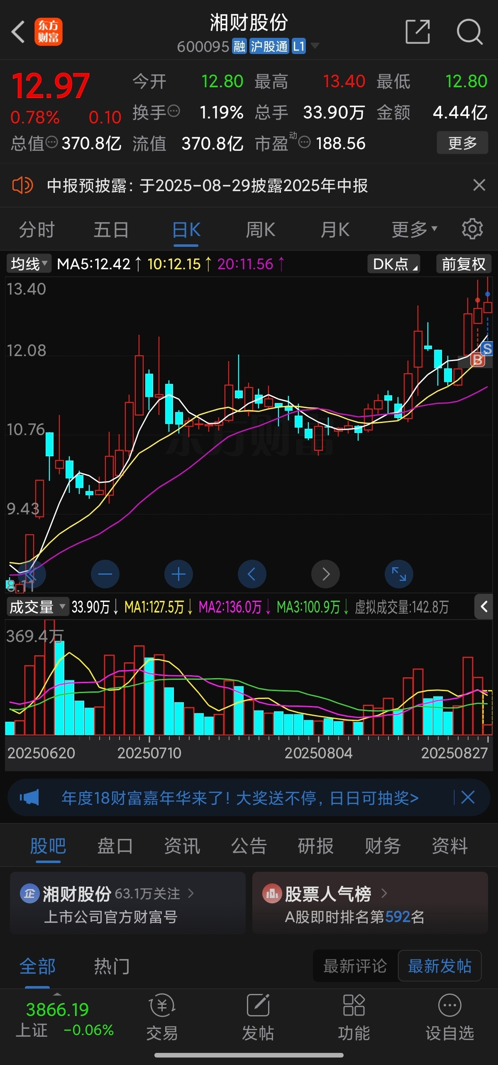Tap the megaphone icon in banner
The width and height of the screenshot is (498, 1065).
tap(29, 797)
